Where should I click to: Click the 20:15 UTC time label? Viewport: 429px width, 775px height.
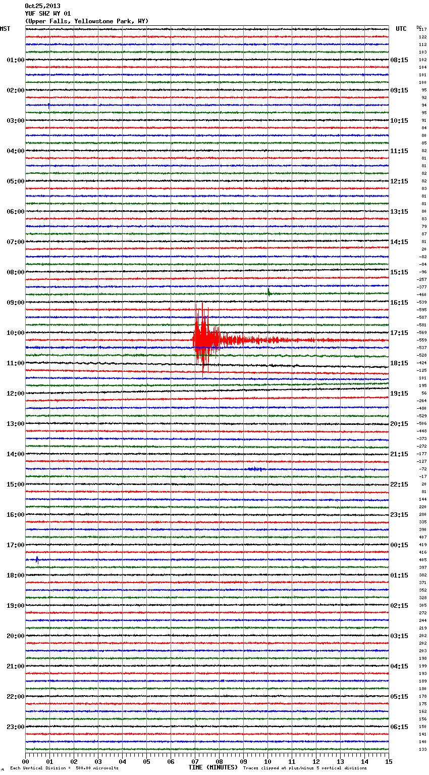pyautogui.click(x=399, y=424)
